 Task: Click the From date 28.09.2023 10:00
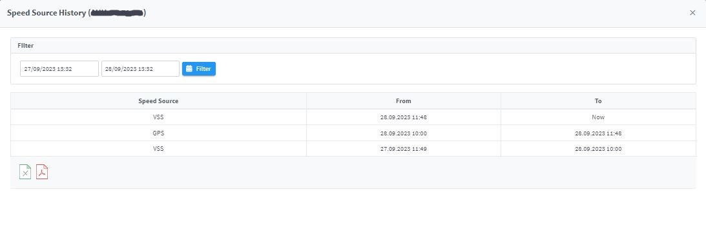[404, 133]
